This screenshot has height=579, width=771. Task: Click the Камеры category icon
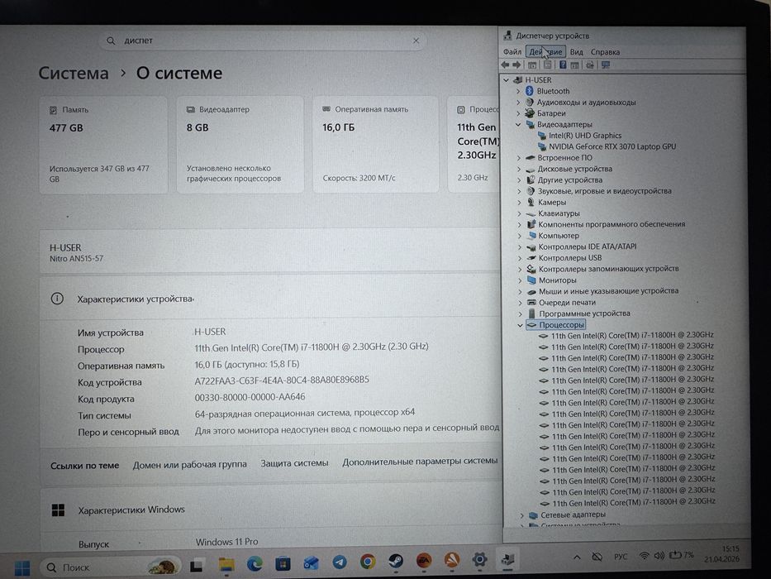point(531,203)
